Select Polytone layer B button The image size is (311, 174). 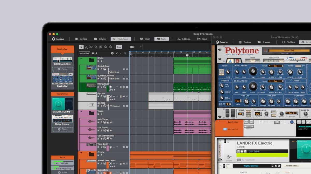pos(238,61)
